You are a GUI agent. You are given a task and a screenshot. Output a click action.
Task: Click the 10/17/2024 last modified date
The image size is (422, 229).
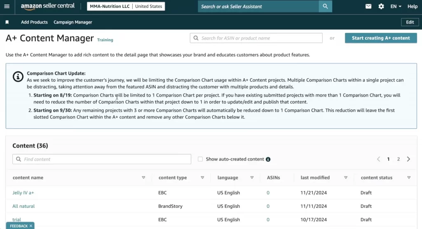click(x=314, y=220)
